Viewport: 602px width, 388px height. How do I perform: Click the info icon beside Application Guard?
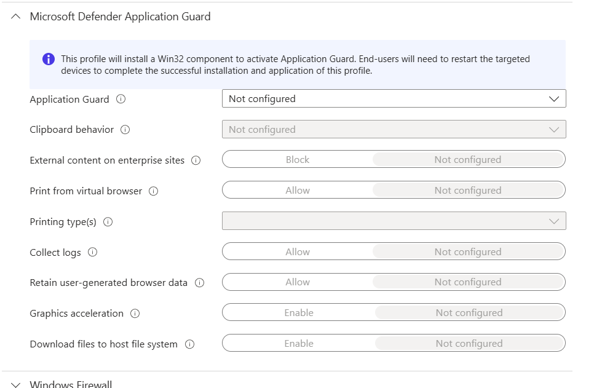[x=121, y=99]
